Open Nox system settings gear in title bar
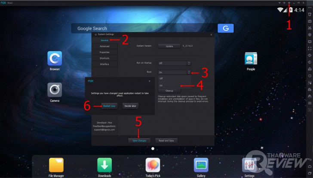This screenshot has height=178, width=313. click(289, 3)
